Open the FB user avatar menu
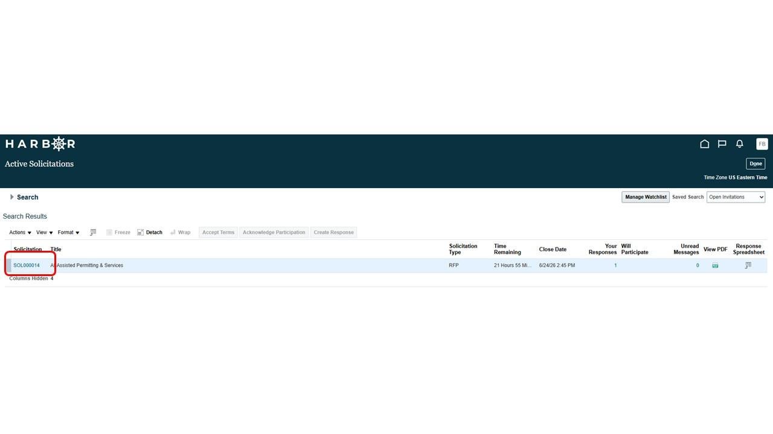This screenshot has height=434, width=773. pyautogui.click(x=762, y=144)
